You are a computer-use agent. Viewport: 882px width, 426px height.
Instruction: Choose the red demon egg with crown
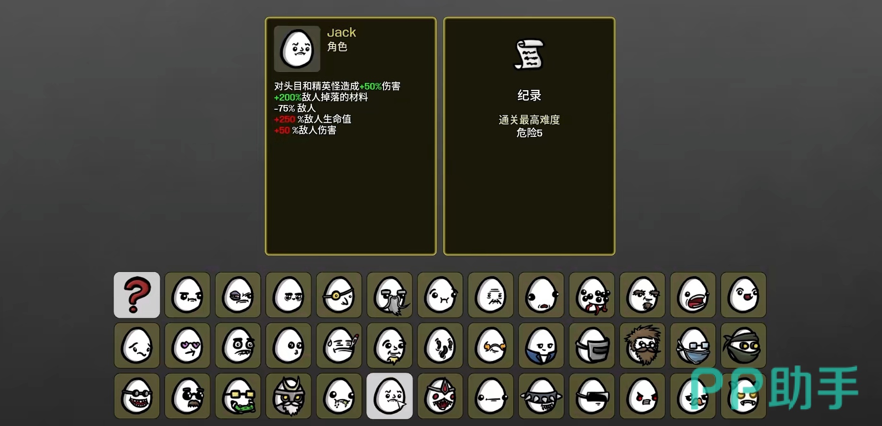coord(440,396)
